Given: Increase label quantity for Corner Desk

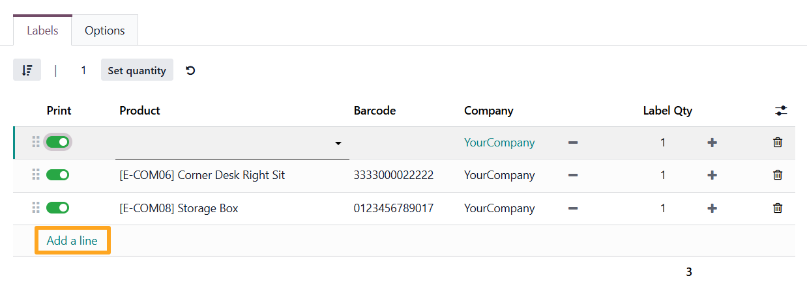Looking at the screenshot, I should 712,175.
